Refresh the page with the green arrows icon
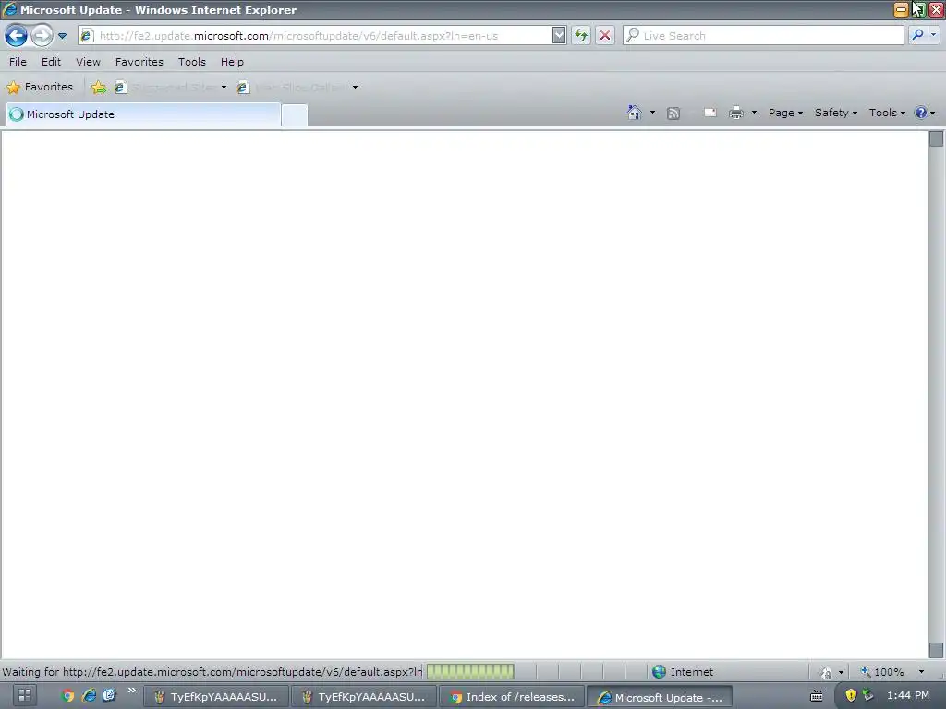This screenshot has width=946, height=709. click(581, 36)
